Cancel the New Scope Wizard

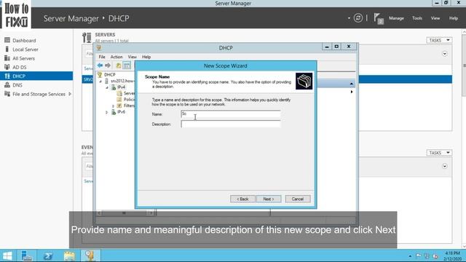point(298,199)
